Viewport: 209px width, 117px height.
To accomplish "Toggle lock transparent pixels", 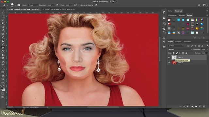I will coord(173,53).
